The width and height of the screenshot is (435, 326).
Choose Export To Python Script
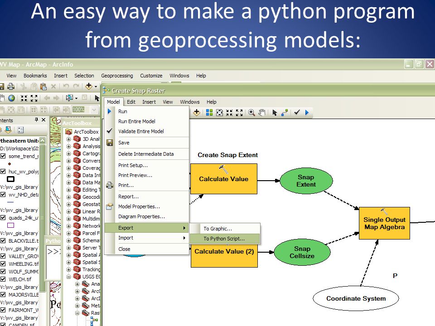coord(225,239)
